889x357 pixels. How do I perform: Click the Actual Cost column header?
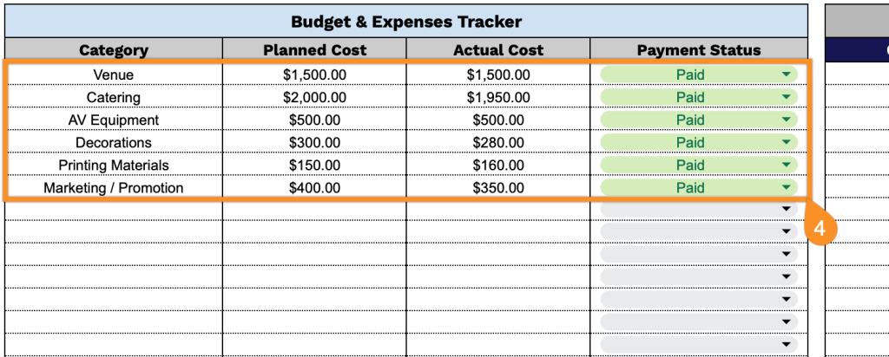pos(498,50)
